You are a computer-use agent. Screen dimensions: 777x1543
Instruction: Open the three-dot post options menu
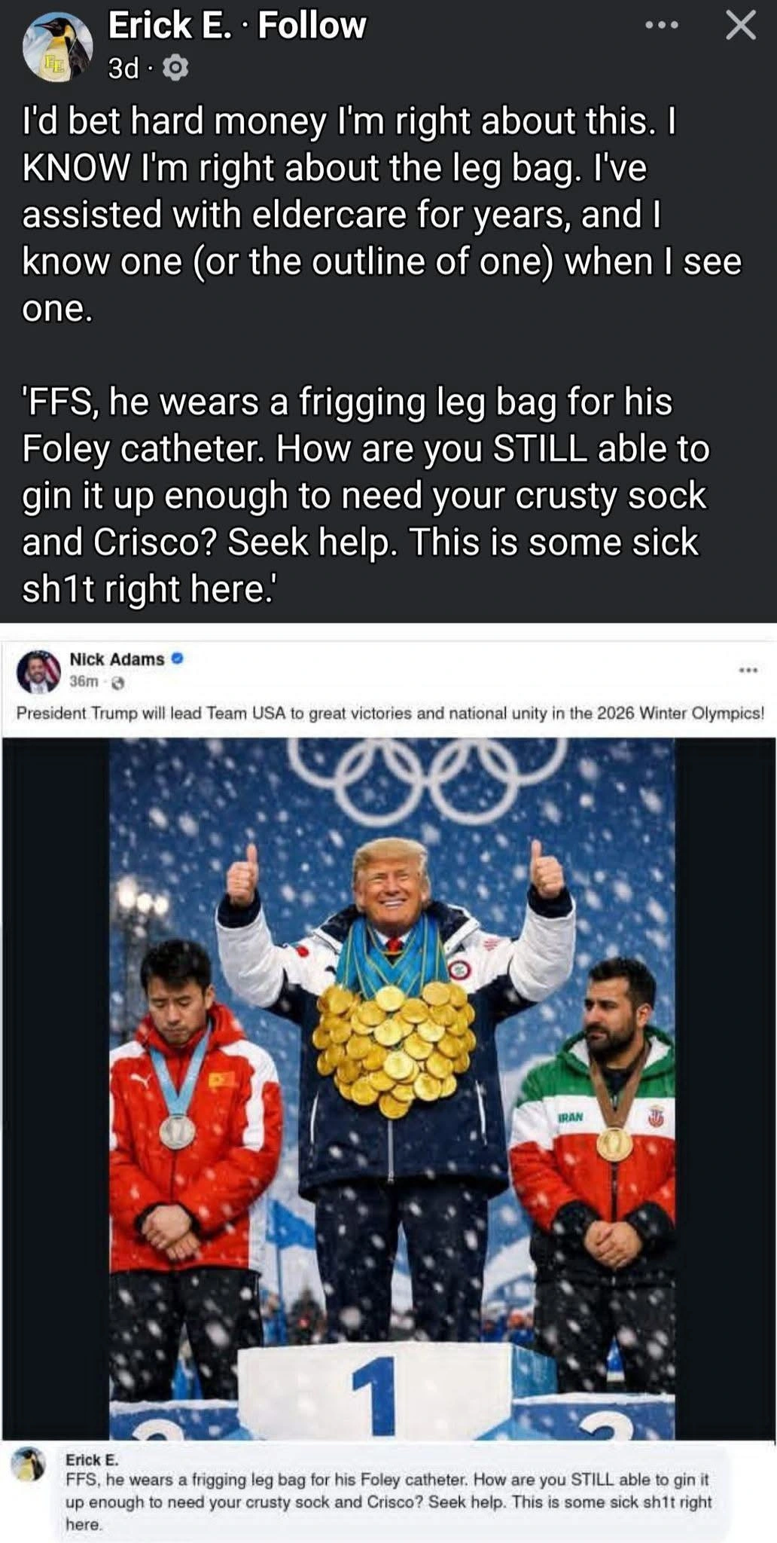663,26
